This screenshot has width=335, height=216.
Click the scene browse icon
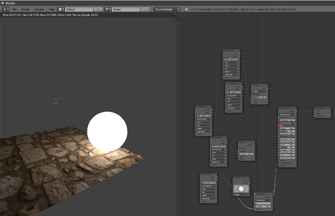108,9
